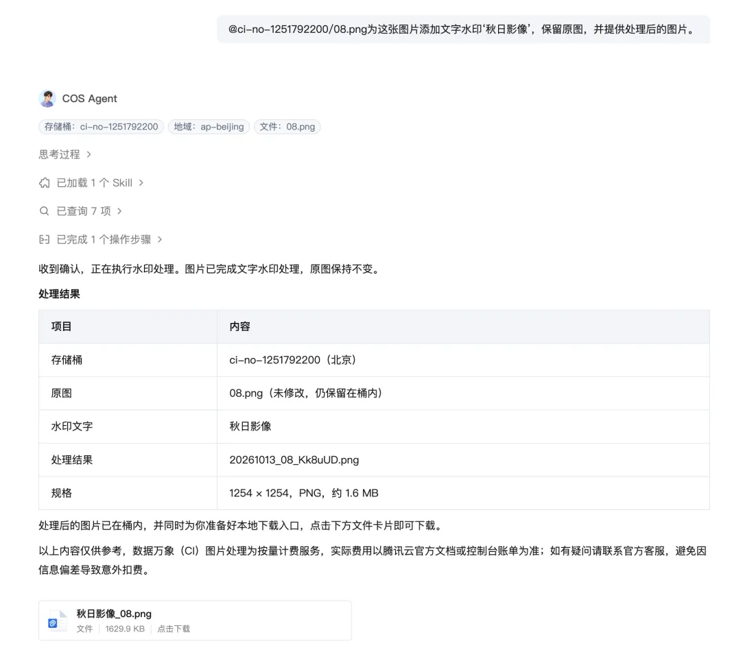Click the 地域: ap-beijing tag
The width and height of the screenshot is (741, 663).
click(209, 127)
